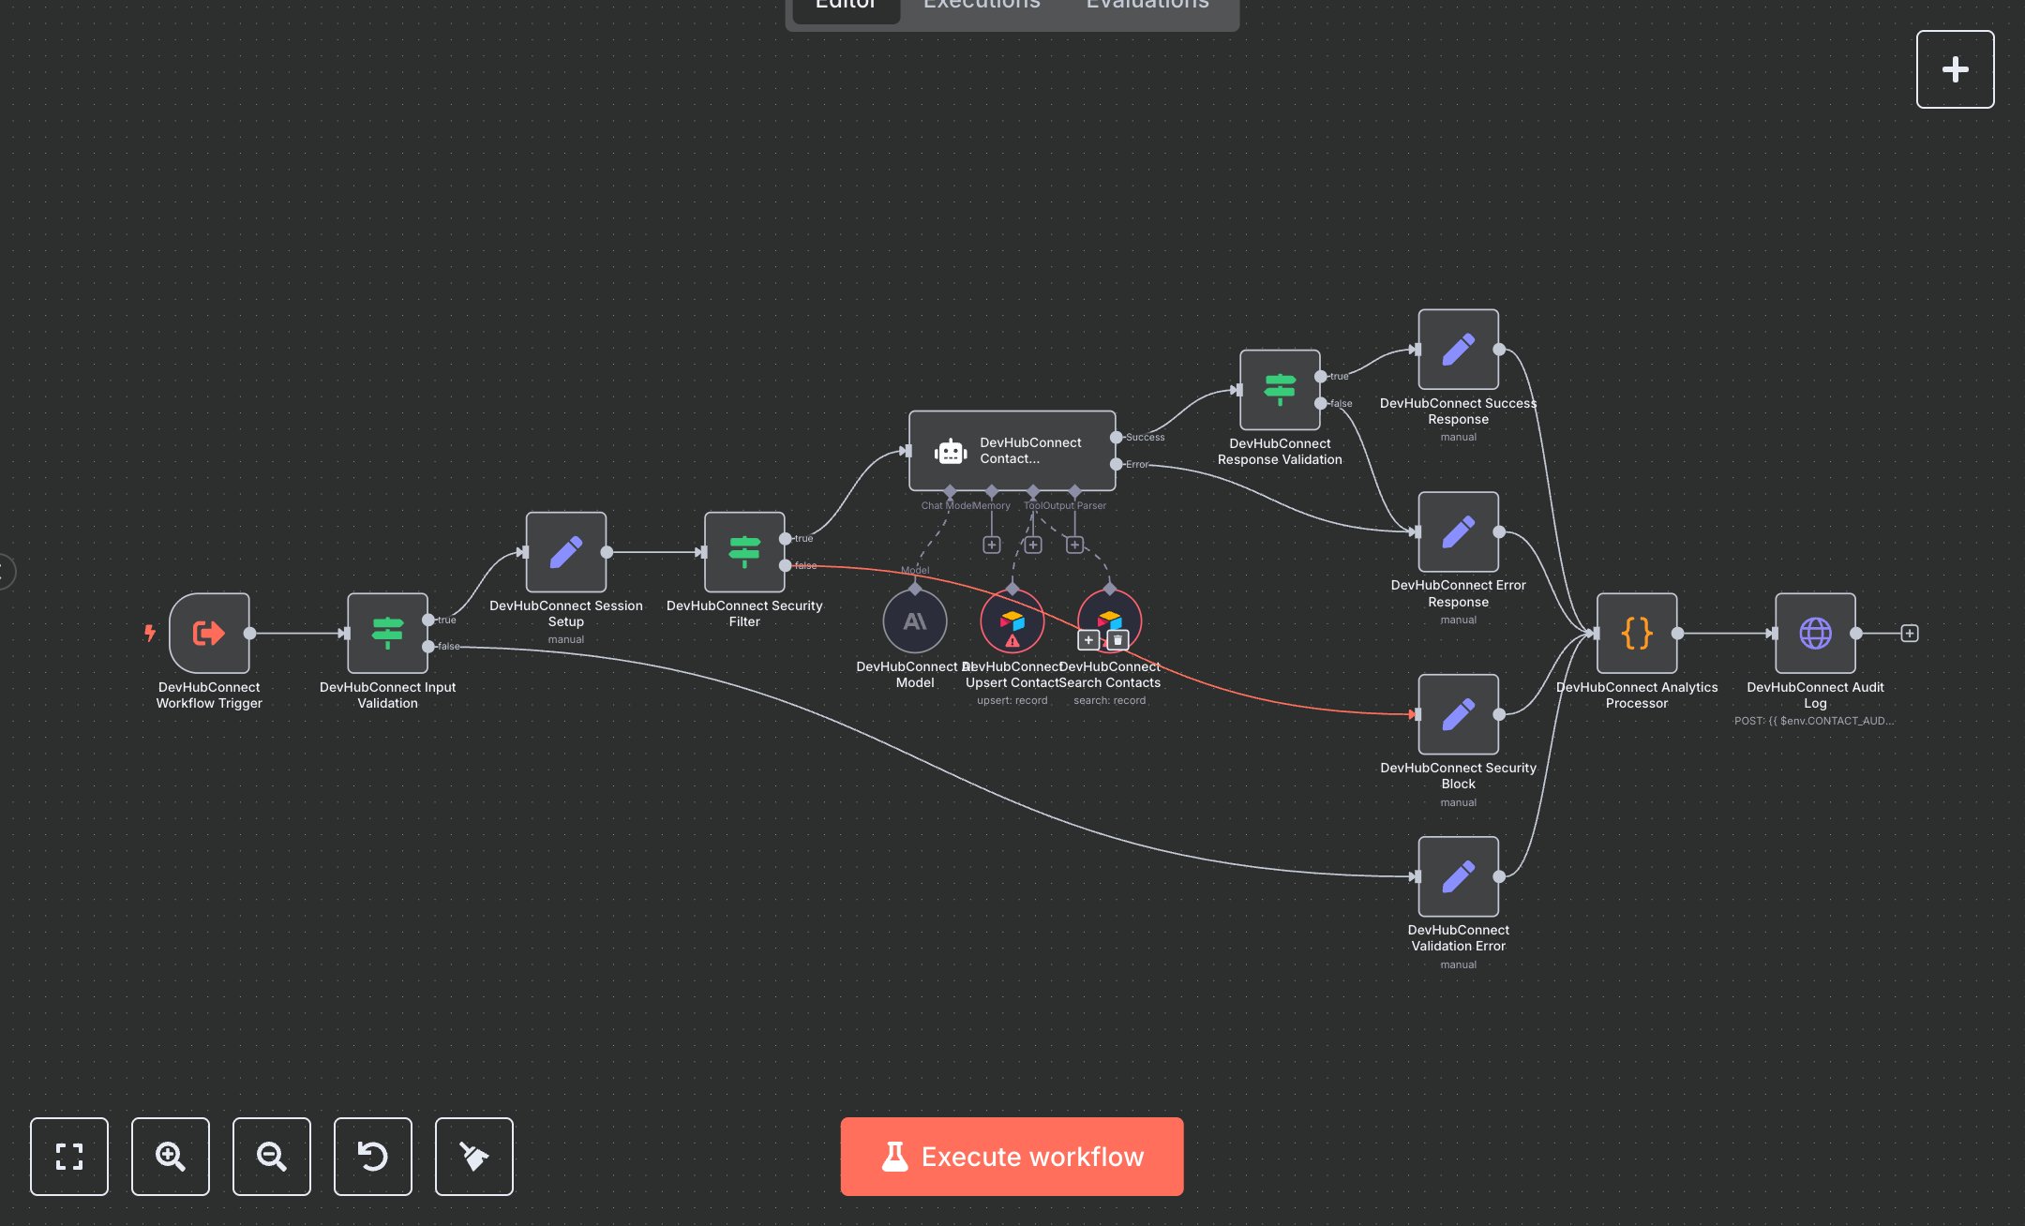This screenshot has height=1226, width=2025.
Task: Click the zoom out magnifier button
Action: [271, 1156]
